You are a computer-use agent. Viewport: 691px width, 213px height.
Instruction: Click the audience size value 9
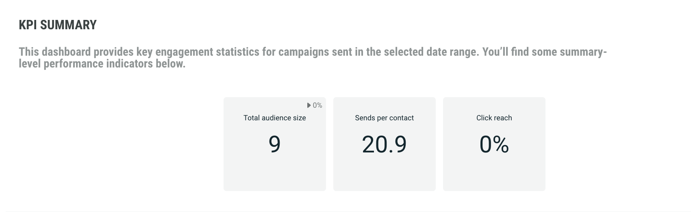274,144
